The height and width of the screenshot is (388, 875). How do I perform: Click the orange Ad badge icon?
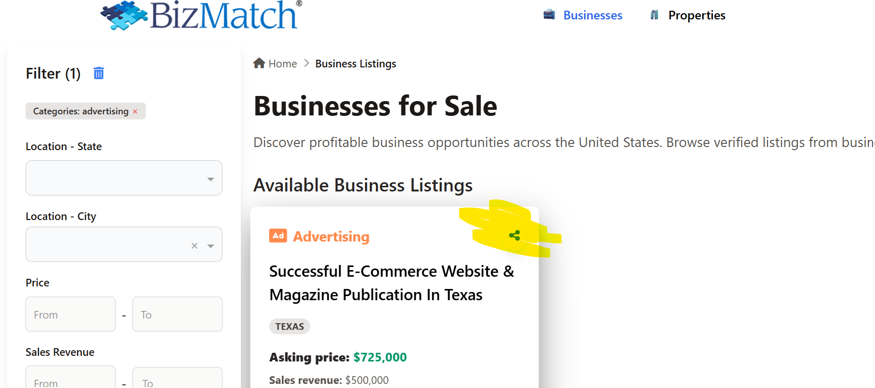point(278,236)
